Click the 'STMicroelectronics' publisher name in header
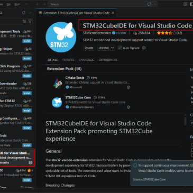Viewport: 193px width, 193px height. click(x=97, y=33)
